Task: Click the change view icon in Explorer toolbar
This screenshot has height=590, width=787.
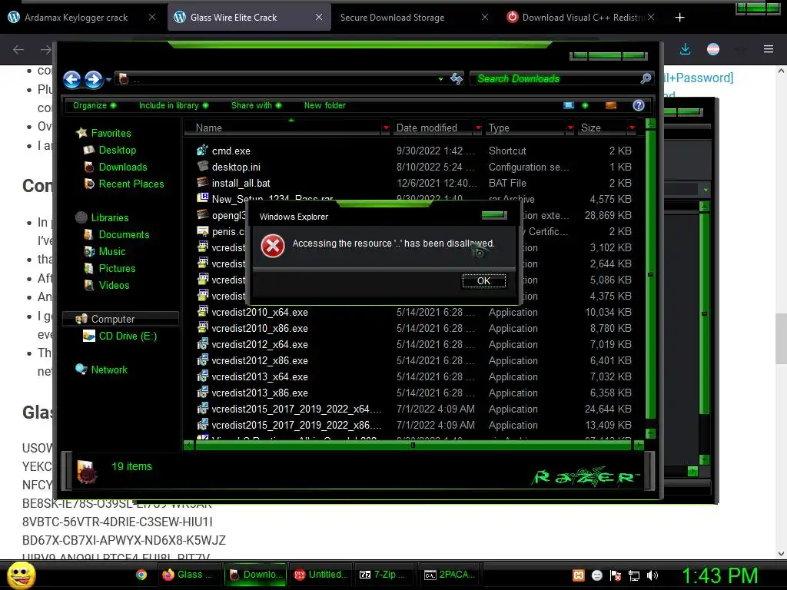Action: point(569,105)
